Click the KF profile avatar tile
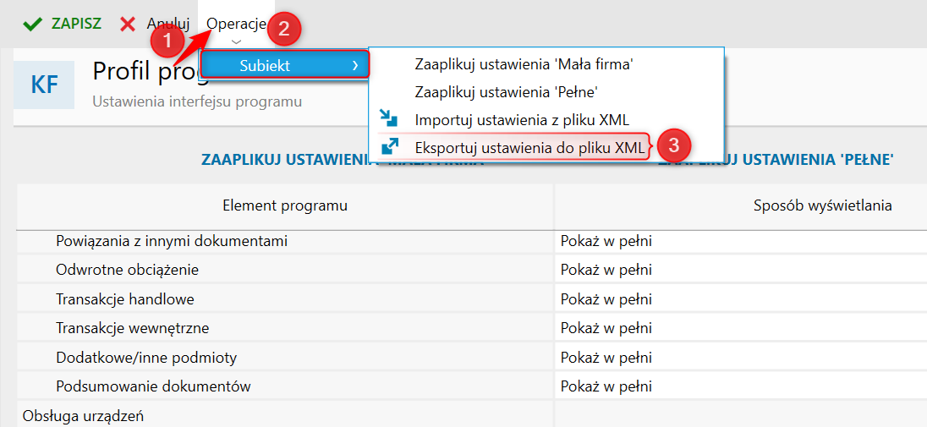This screenshot has width=927, height=427. point(44,85)
